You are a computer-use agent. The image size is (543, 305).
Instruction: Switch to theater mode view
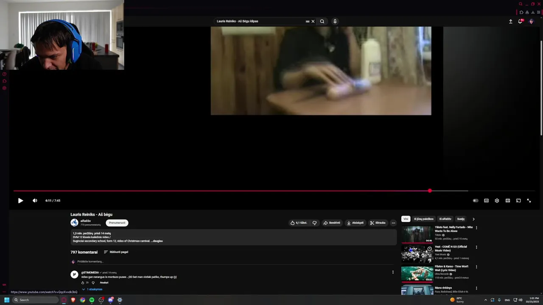[x=508, y=201]
